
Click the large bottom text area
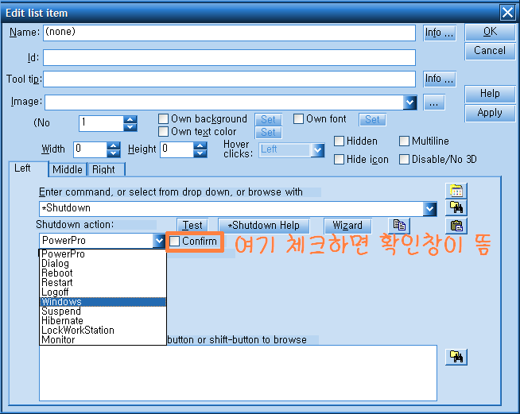238,373
